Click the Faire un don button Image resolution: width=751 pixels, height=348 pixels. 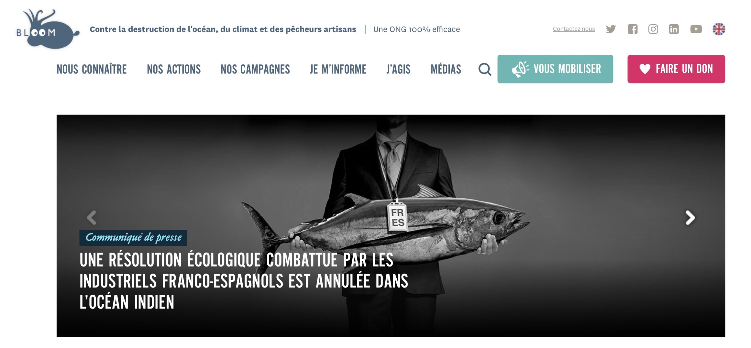point(676,69)
